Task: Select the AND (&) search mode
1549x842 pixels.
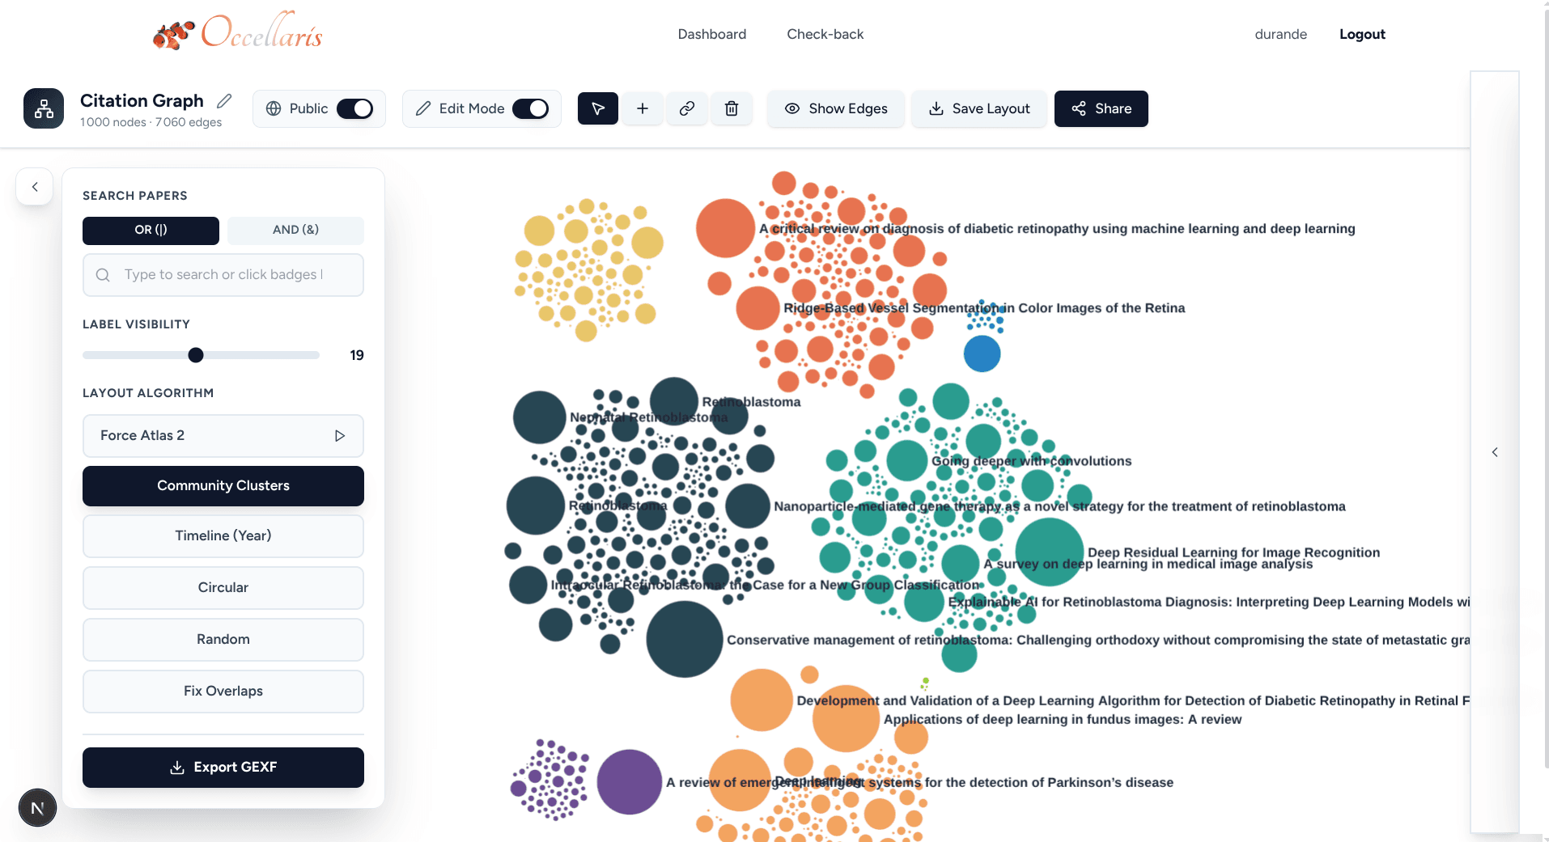Action: (295, 230)
